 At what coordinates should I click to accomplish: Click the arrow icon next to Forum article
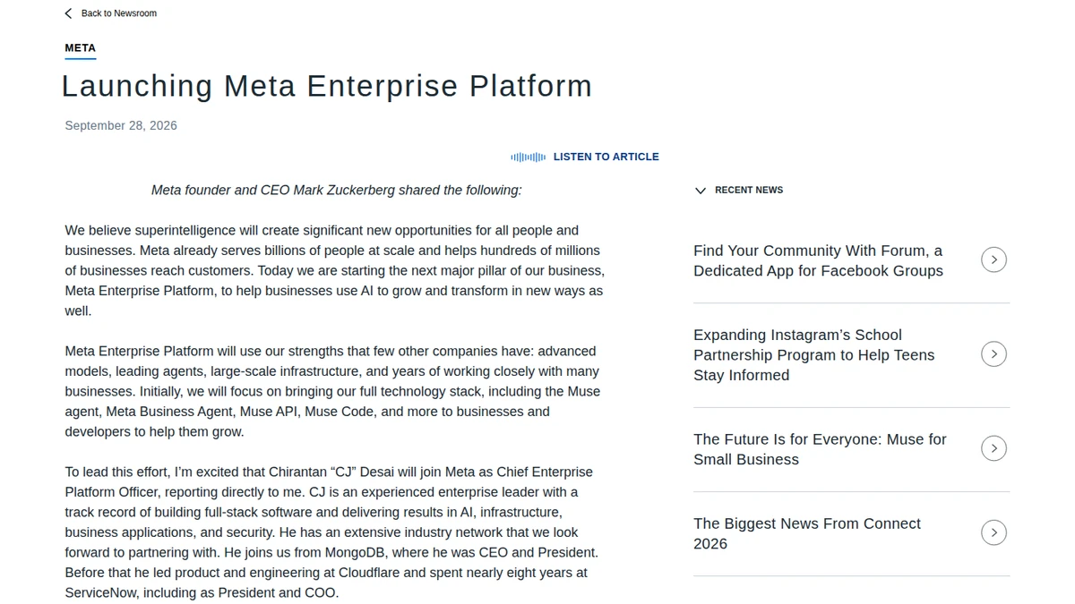[993, 259]
